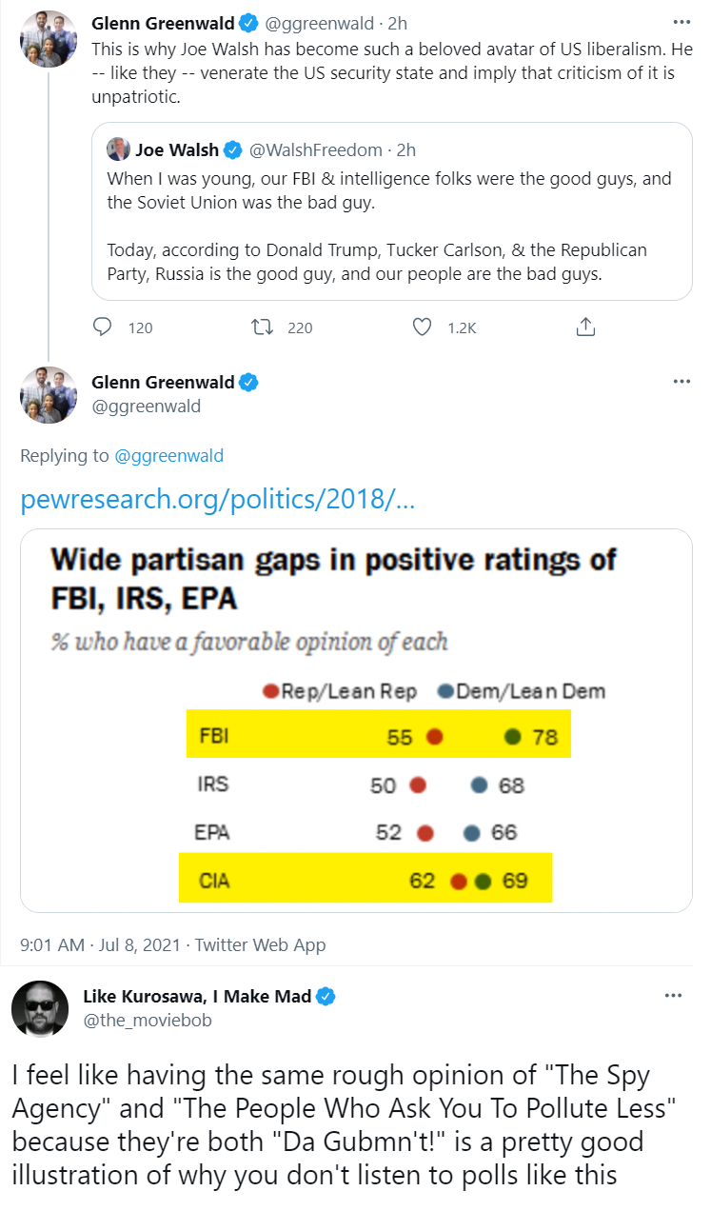This screenshot has width=711, height=1211.
Task: Open the_moviebob's profile avatar
Action: tap(40, 1008)
